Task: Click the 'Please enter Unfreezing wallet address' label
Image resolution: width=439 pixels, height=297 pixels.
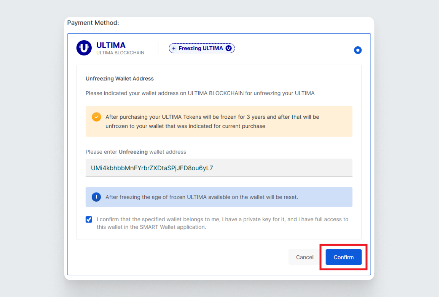Action: [136, 152]
